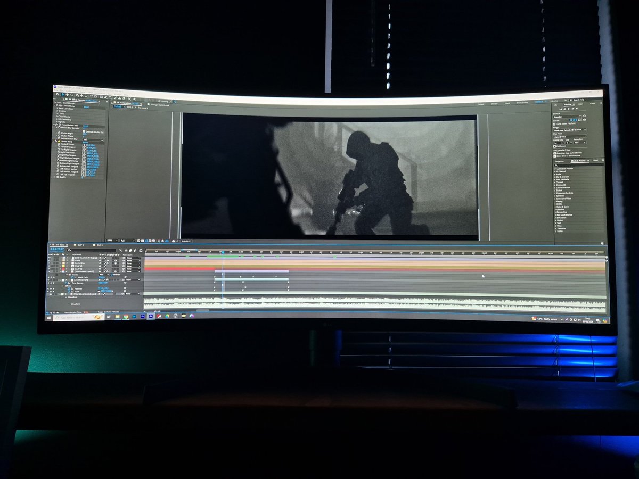Click the Position stopwatch in timeline
This screenshot has width=639, height=479.
[x=69, y=288]
